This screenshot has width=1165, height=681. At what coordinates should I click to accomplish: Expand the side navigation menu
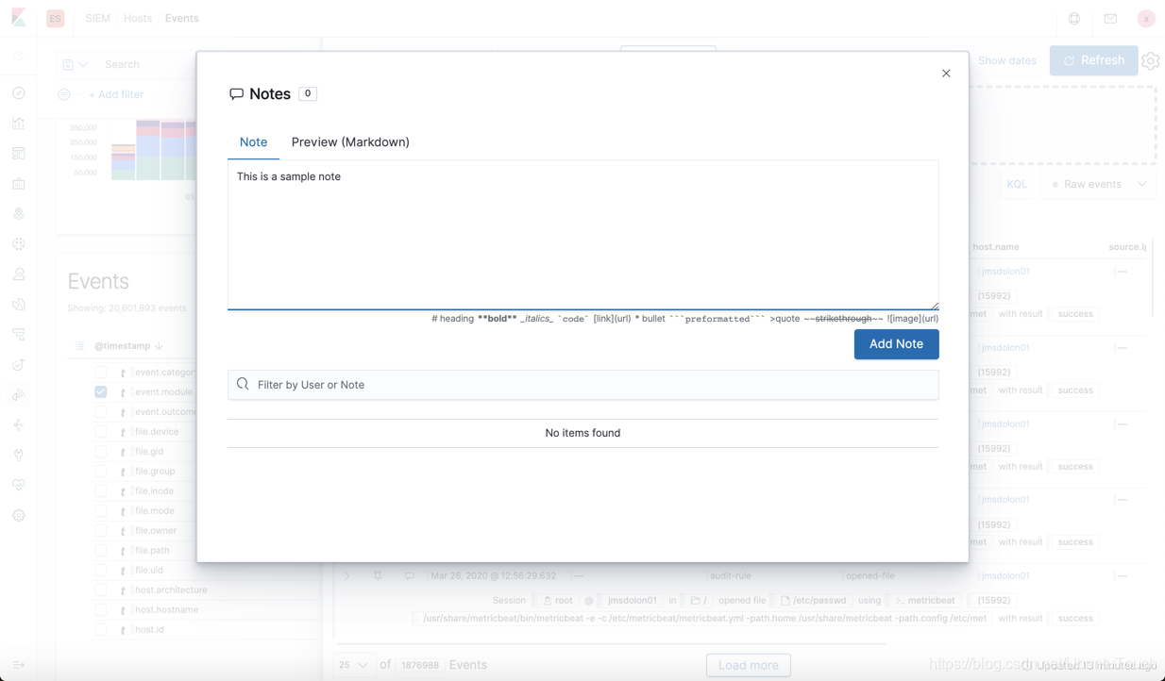(x=19, y=665)
